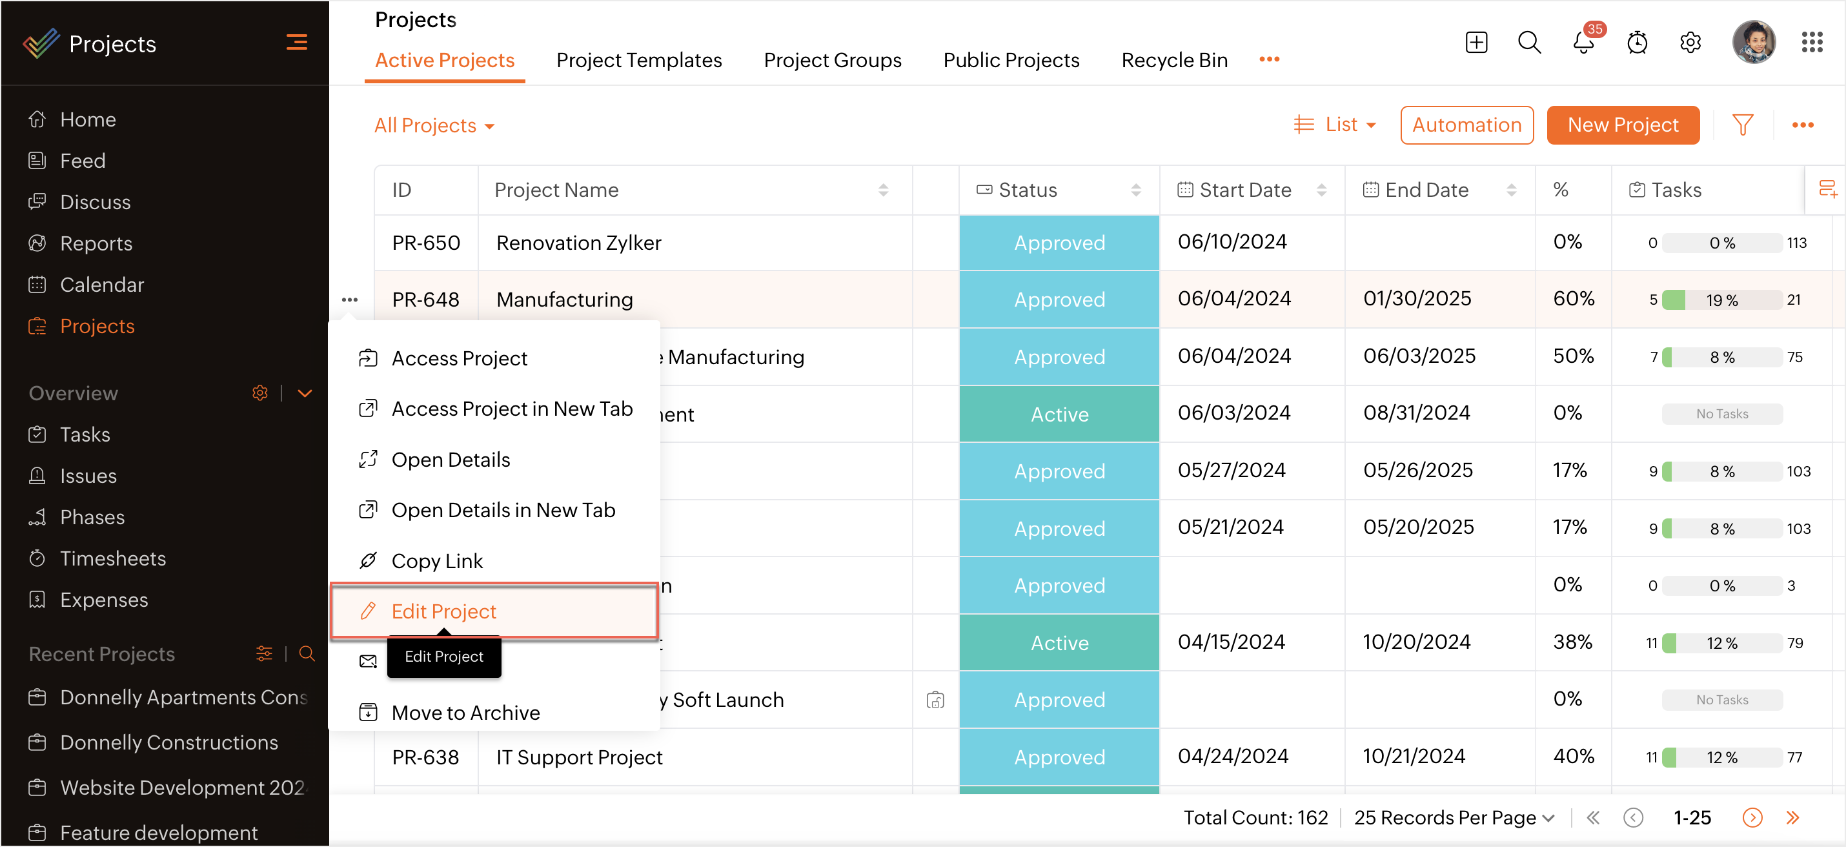1846x847 pixels.
Task: Expand the All Projects dropdown
Action: pos(434,125)
